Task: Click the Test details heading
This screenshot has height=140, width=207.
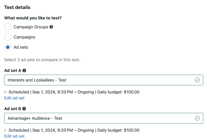Action: (17, 7)
